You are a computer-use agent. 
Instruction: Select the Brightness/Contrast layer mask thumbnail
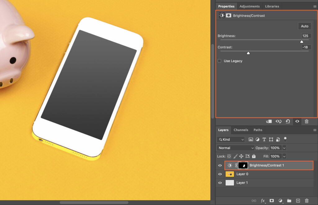(243, 165)
